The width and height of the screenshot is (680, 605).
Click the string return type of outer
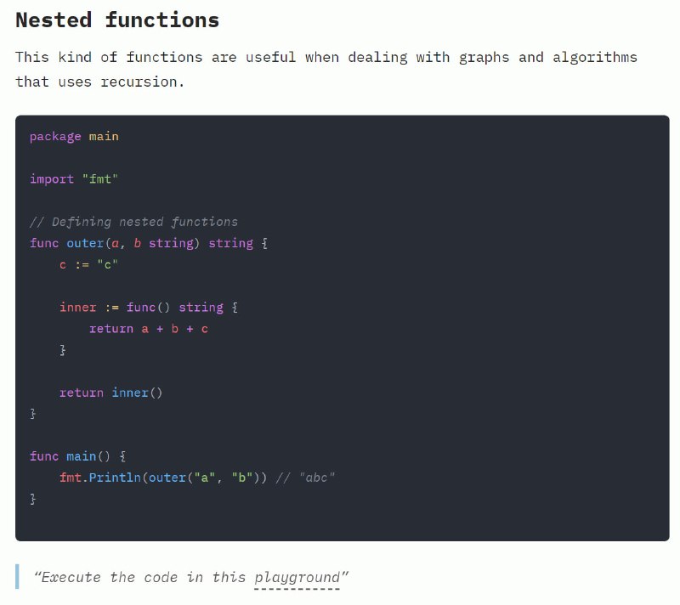pos(230,243)
